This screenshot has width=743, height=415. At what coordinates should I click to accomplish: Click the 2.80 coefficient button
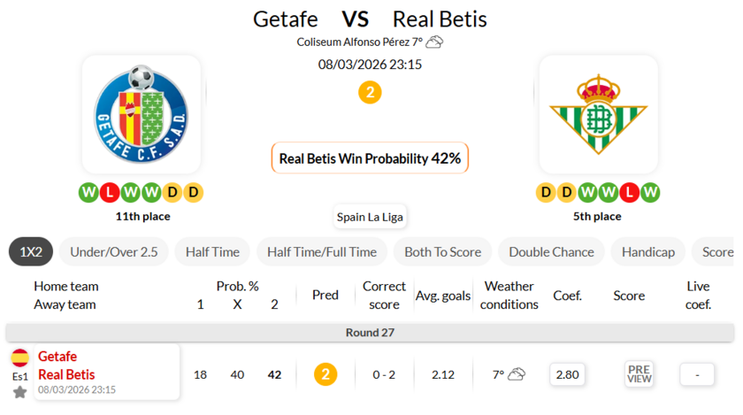[567, 374]
